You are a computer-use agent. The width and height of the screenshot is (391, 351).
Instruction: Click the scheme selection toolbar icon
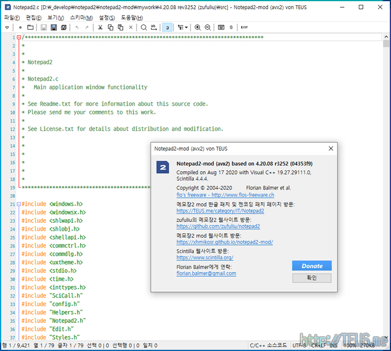[221, 27]
